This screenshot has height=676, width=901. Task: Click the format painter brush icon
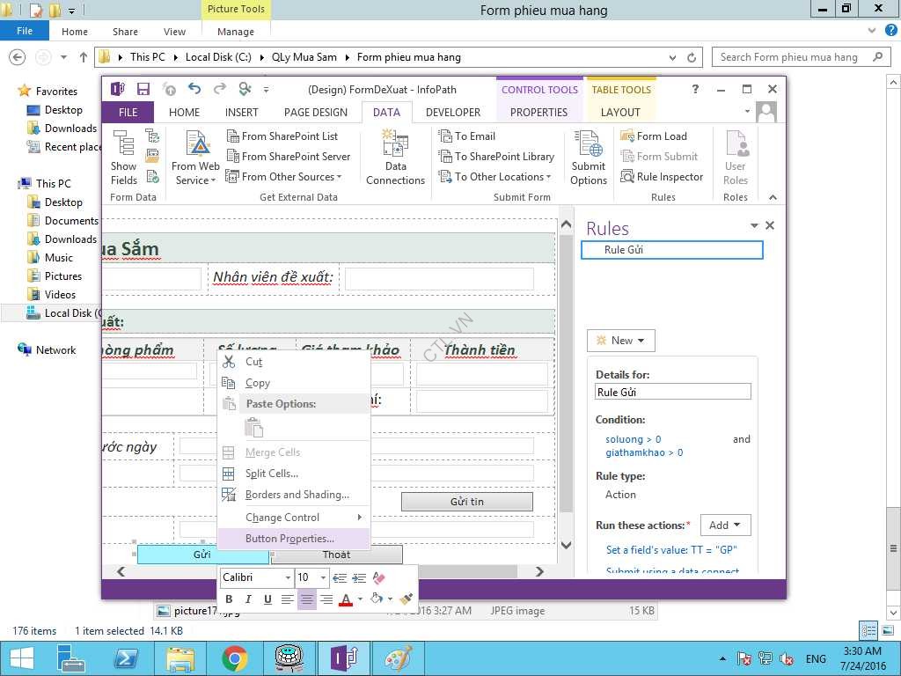(x=406, y=599)
